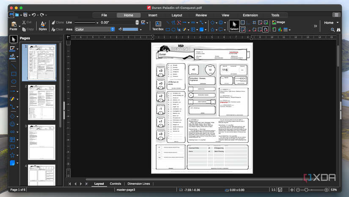Expand the table insert dropdown arrow

point(290,30)
